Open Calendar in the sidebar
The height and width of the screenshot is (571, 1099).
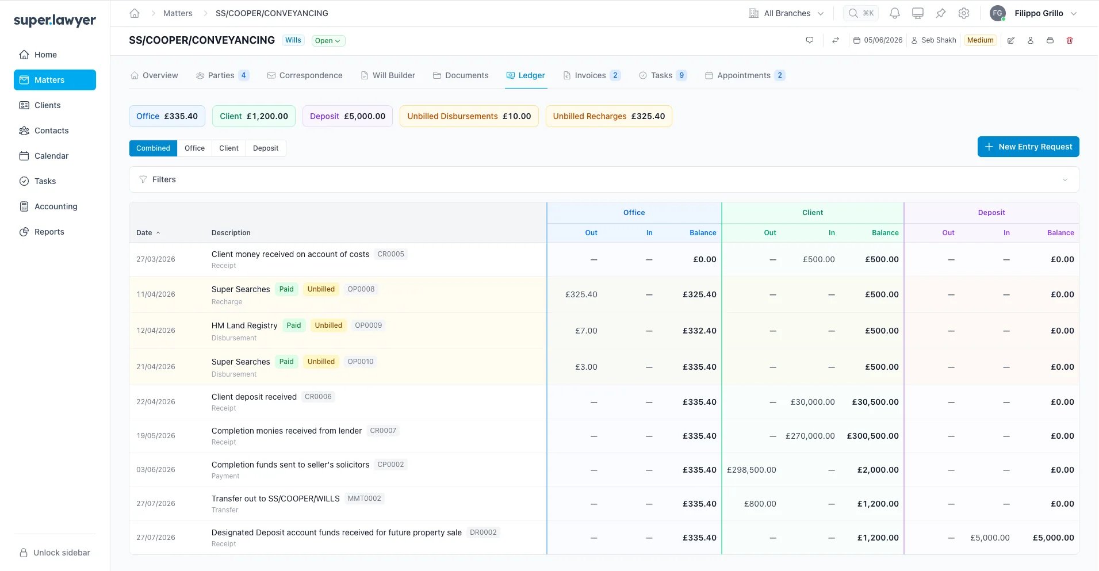pyautogui.click(x=55, y=156)
